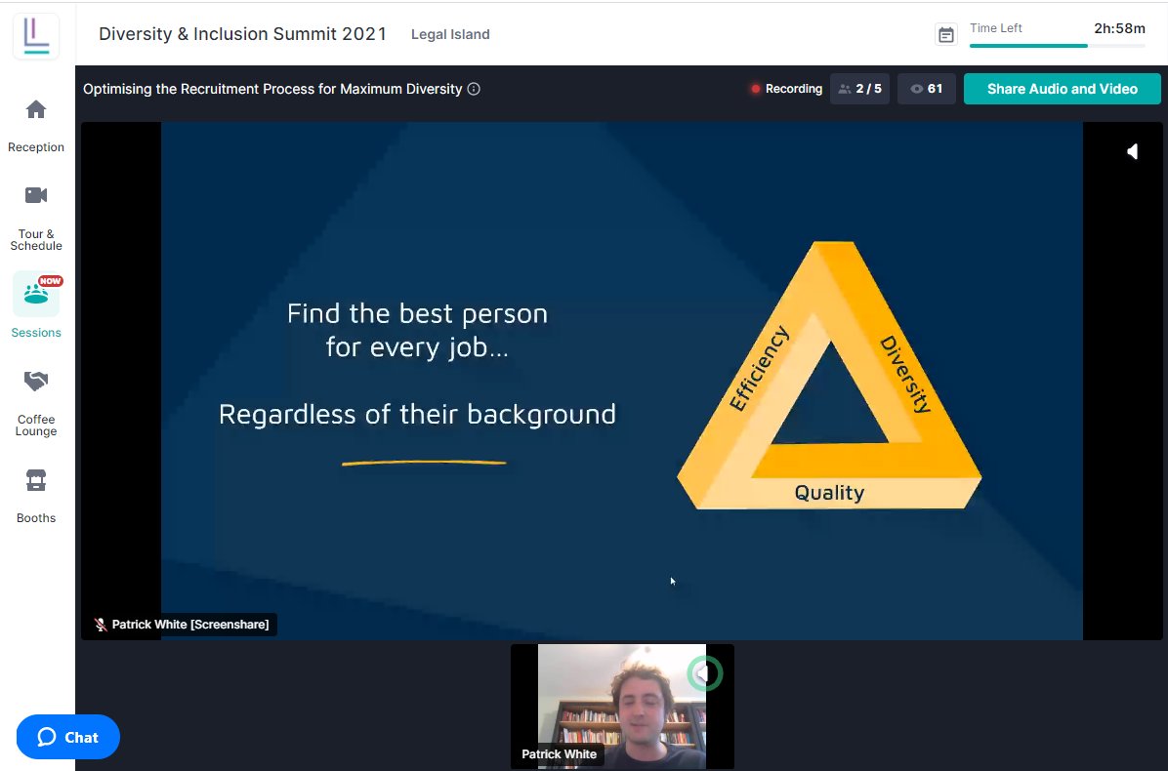This screenshot has height=771, width=1168.
Task: Select Tour & Schedule label in sidebar
Action: pyautogui.click(x=36, y=240)
